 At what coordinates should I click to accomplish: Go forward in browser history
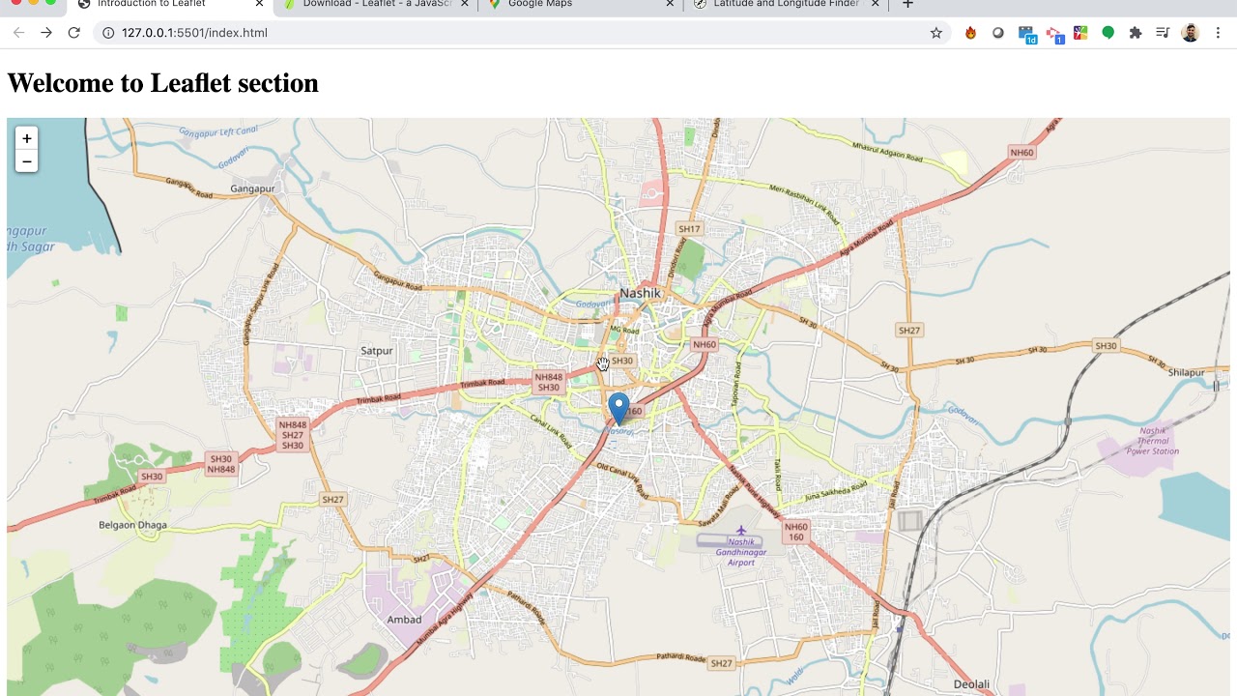click(45, 33)
